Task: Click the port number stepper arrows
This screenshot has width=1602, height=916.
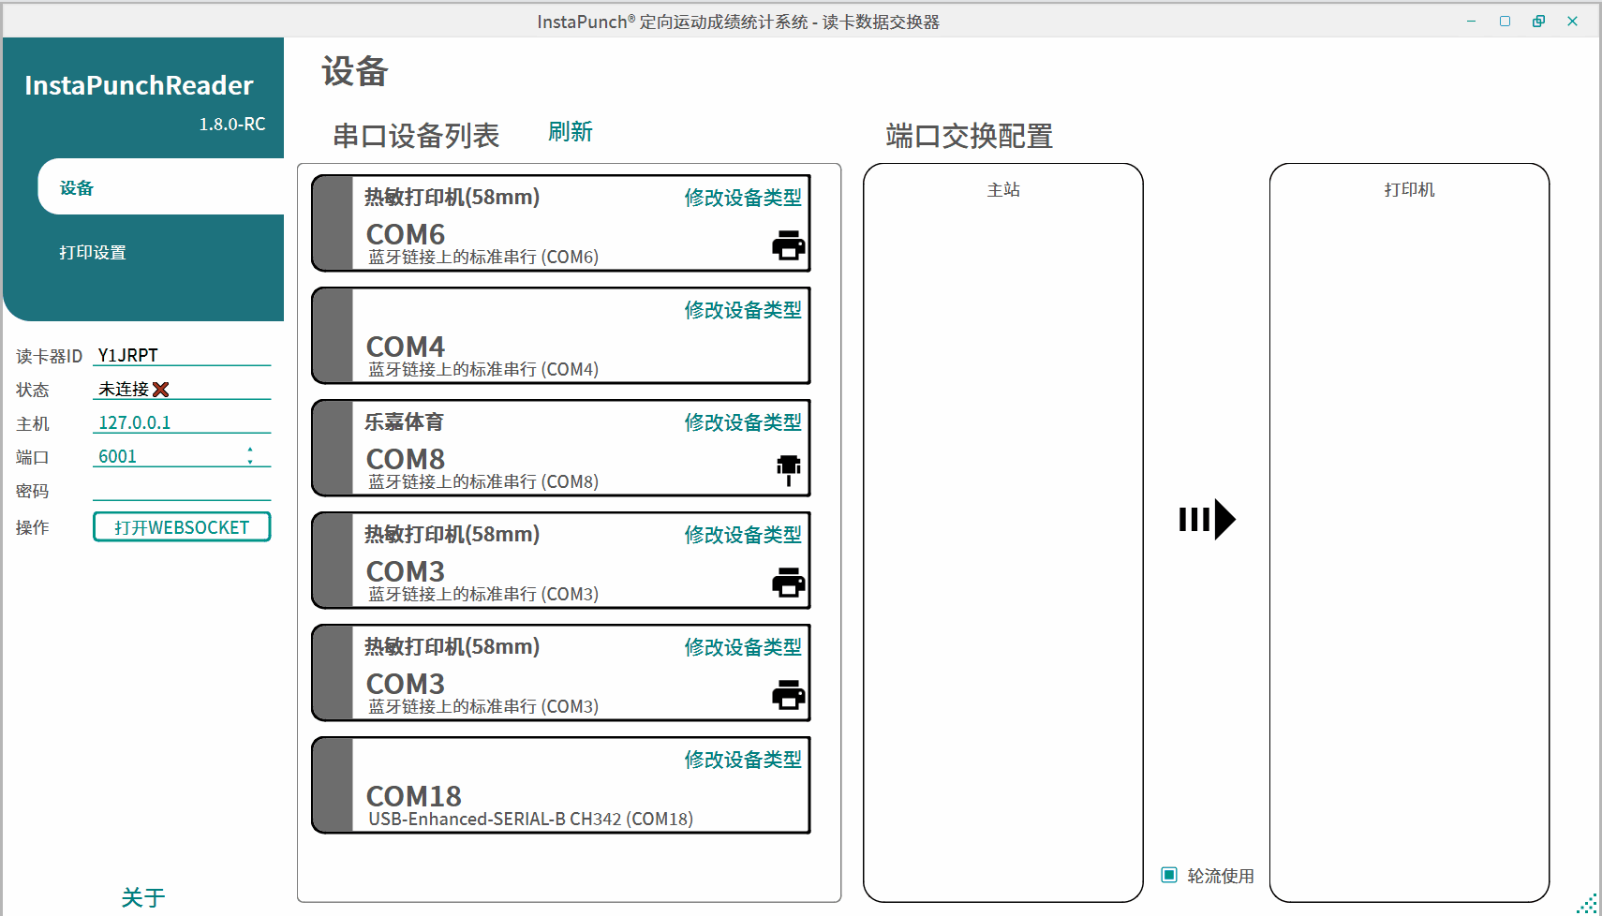Action: point(250,456)
